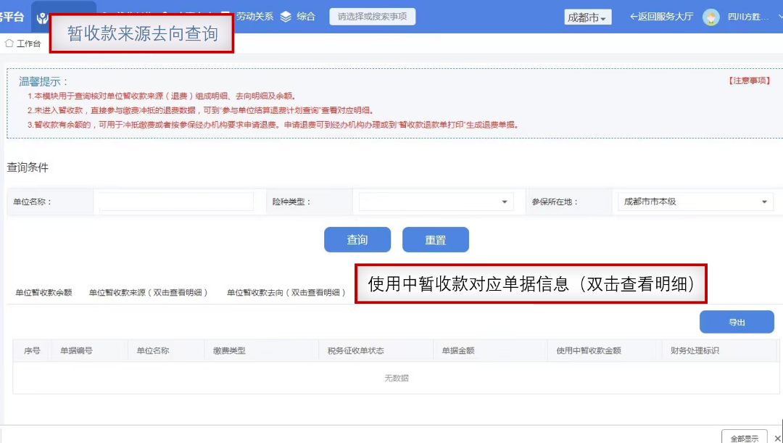The height and width of the screenshot is (443, 783).
Task: Select the 使用中暂收款对应单据信息 tab
Action: [x=533, y=285]
